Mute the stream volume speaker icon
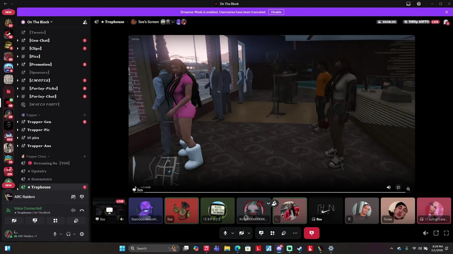Image resolution: width=453 pixels, height=254 pixels. point(389,188)
